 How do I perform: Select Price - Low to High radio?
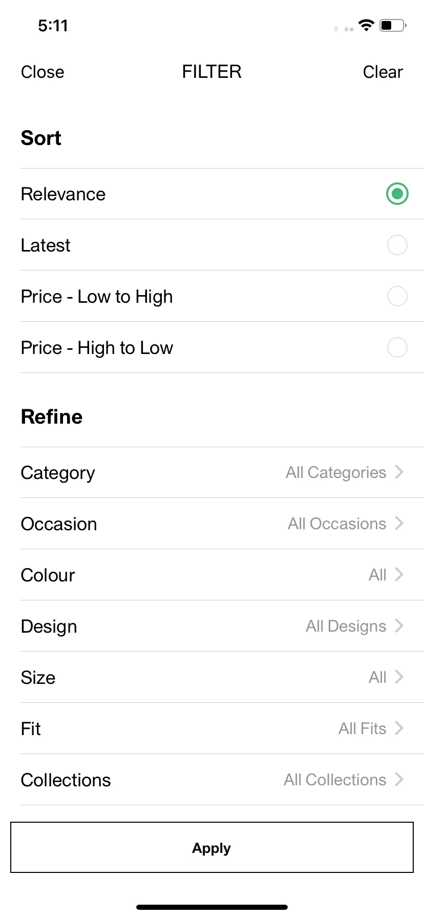[x=397, y=296]
